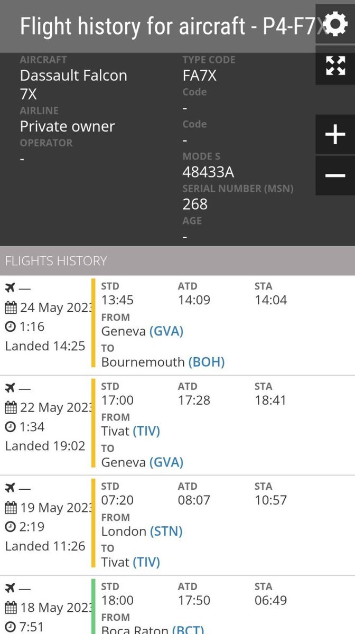Screen dimensions: 355x634
Task: Click the airplane icon of the 24 May flight
Action: pos(10,287)
